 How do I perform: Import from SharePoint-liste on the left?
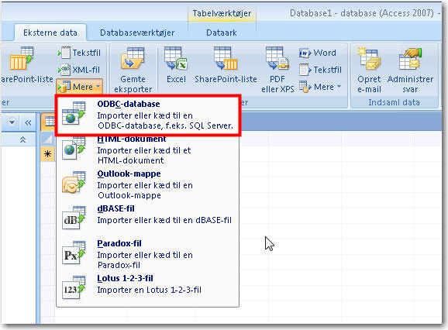pyautogui.click(x=26, y=65)
